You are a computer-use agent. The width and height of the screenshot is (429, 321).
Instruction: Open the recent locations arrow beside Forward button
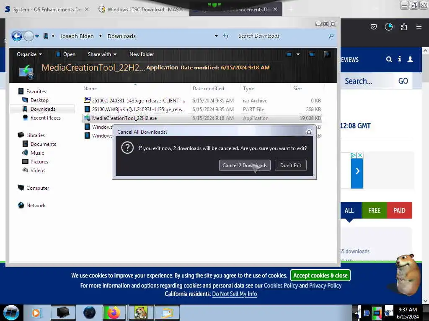coord(37,36)
